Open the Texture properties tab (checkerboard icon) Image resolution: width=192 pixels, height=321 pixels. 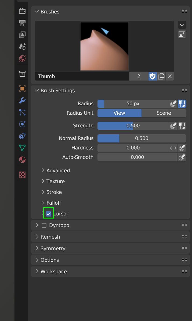point(22,175)
